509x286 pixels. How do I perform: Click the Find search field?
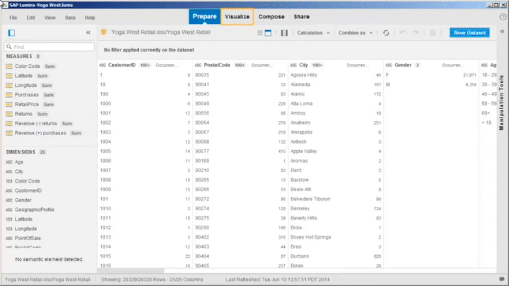pyautogui.click(x=49, y=46)
